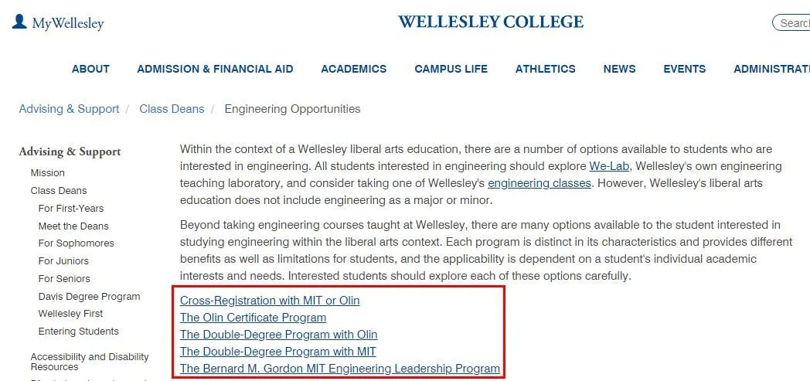
Task: Click the MyWellesley user icon
Action: tap(19, 22)
